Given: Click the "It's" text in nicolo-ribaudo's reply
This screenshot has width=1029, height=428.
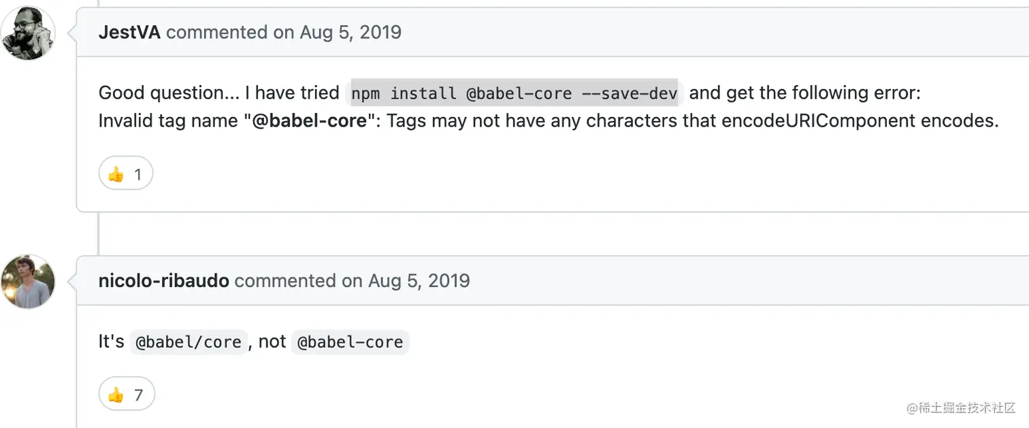Looking at the screenshot, I should click(x=112, y=342).
